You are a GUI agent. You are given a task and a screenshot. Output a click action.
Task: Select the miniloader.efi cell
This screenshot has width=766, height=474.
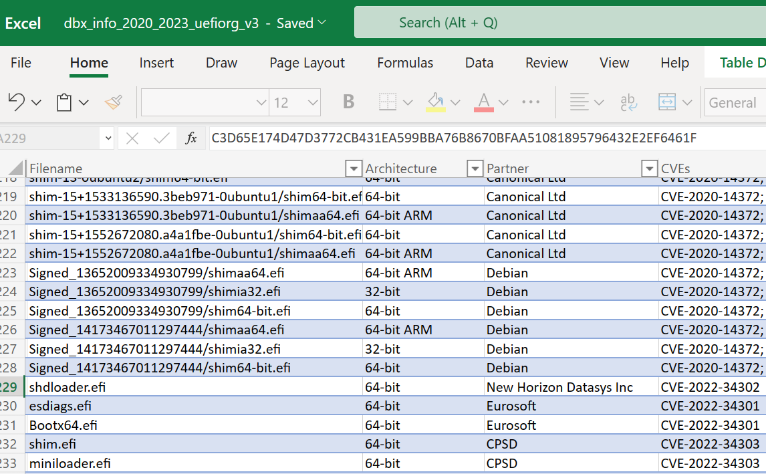pos(194,463)
